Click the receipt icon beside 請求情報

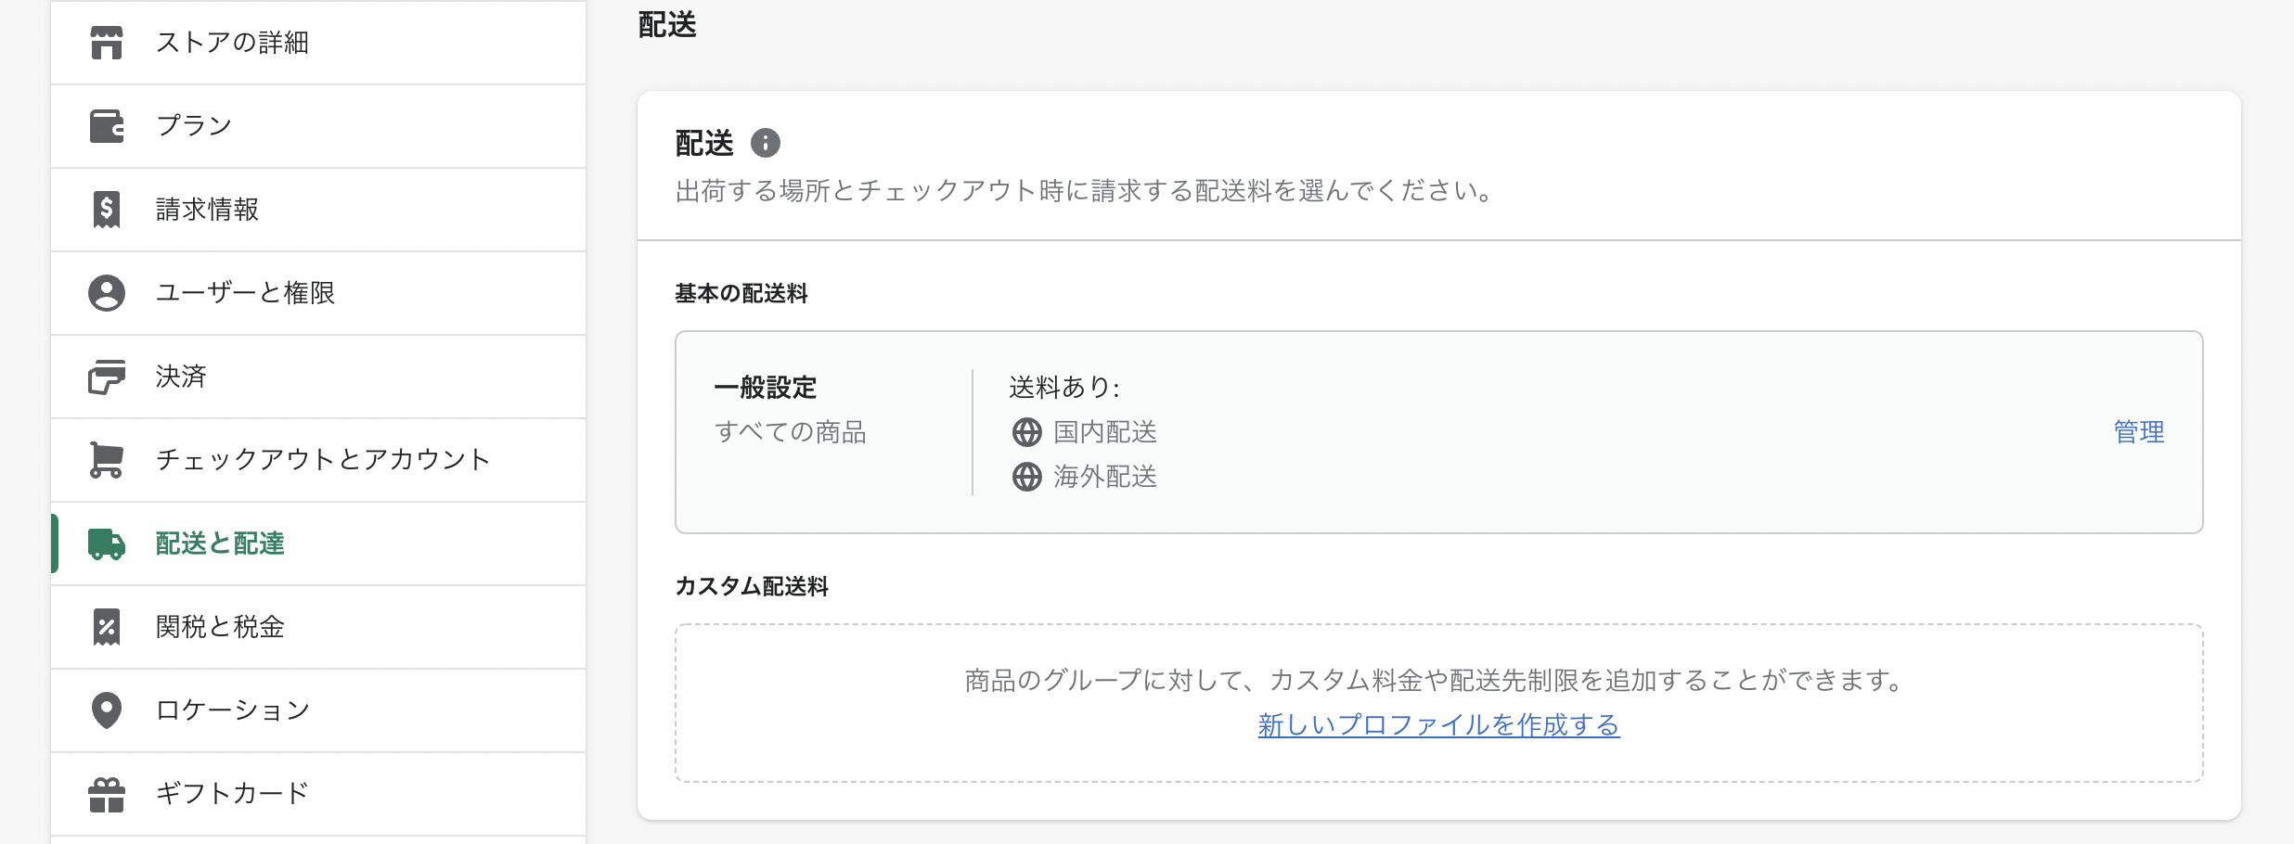tap(107, 210)
